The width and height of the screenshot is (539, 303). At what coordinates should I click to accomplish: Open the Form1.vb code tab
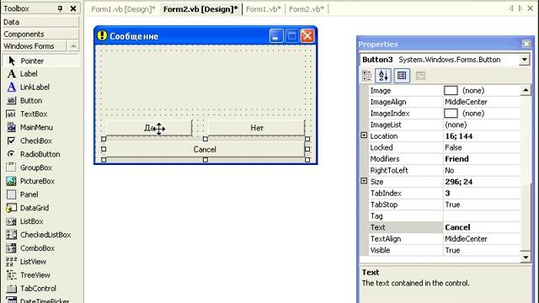click(264, 9)
